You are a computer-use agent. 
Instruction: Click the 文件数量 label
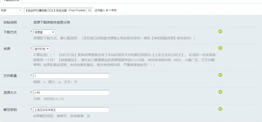[x=10, y=76]
